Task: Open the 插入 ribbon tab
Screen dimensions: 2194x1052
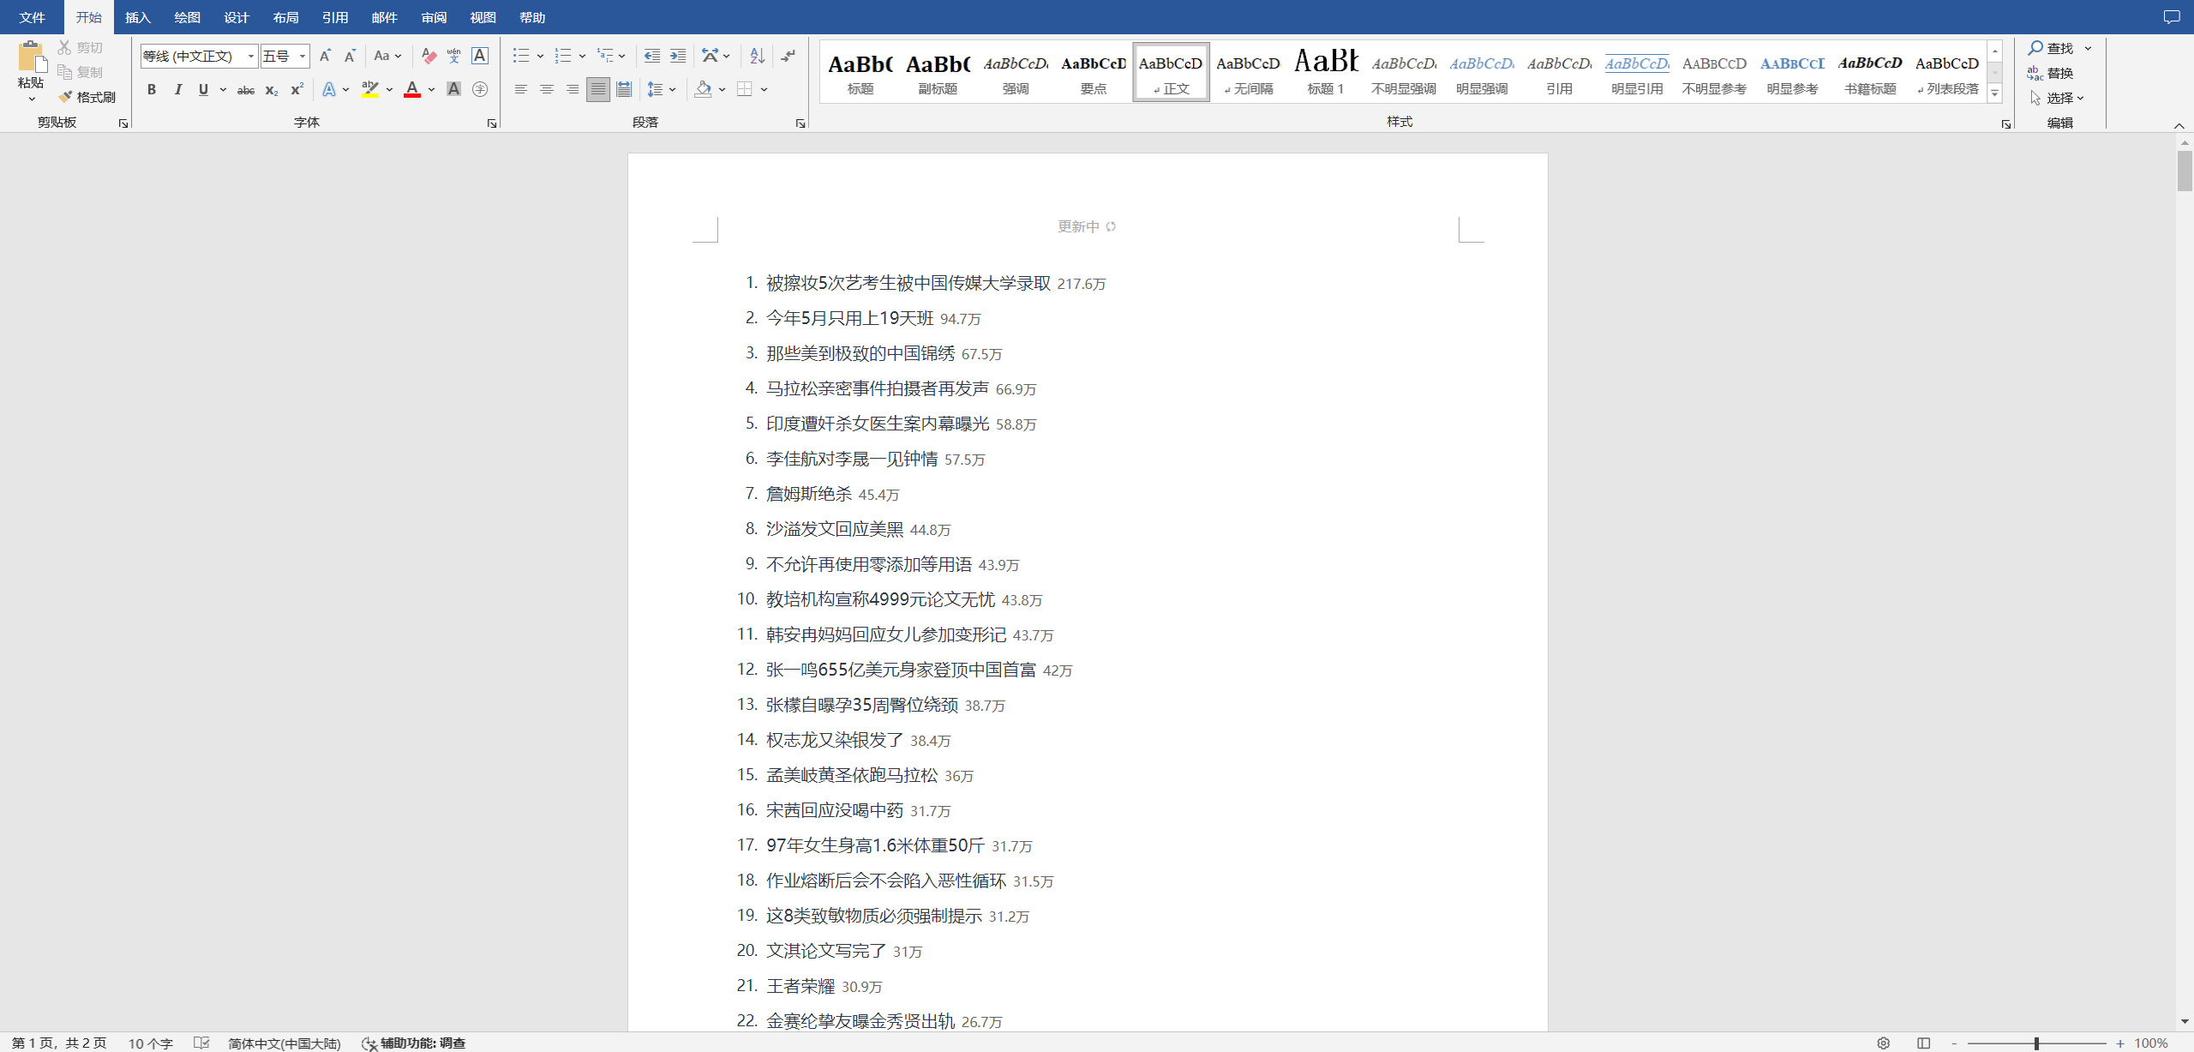Action: point(137,17)
